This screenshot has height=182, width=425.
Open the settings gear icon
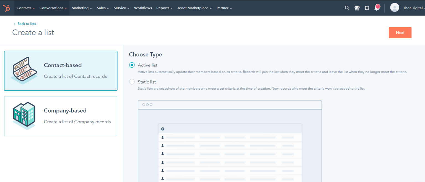[x=367, y=8]
